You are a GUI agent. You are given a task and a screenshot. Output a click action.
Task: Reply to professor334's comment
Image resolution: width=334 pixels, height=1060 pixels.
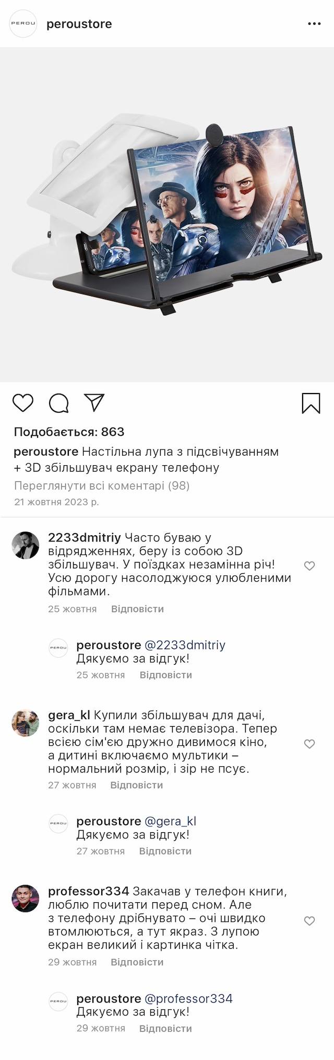pyautogui.click(x=137, y=962)
